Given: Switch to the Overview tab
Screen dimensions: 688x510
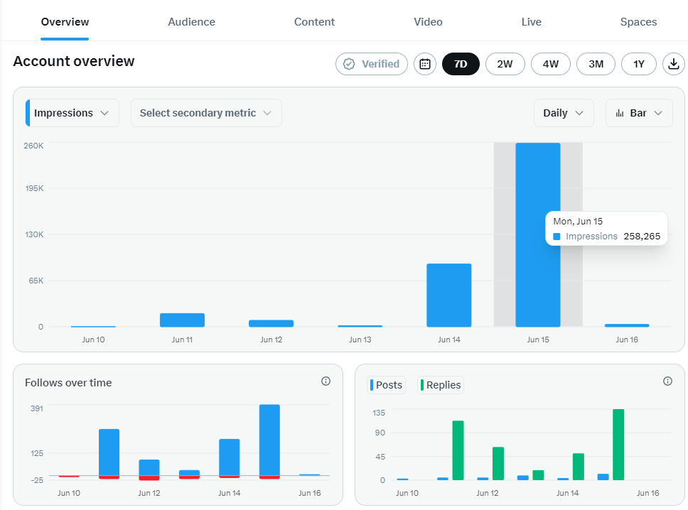Looking at the screenshot, I should pos(65,22).
